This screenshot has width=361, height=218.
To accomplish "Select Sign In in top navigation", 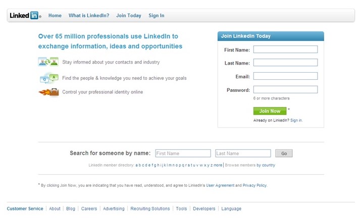I will (x=156, y=16).
